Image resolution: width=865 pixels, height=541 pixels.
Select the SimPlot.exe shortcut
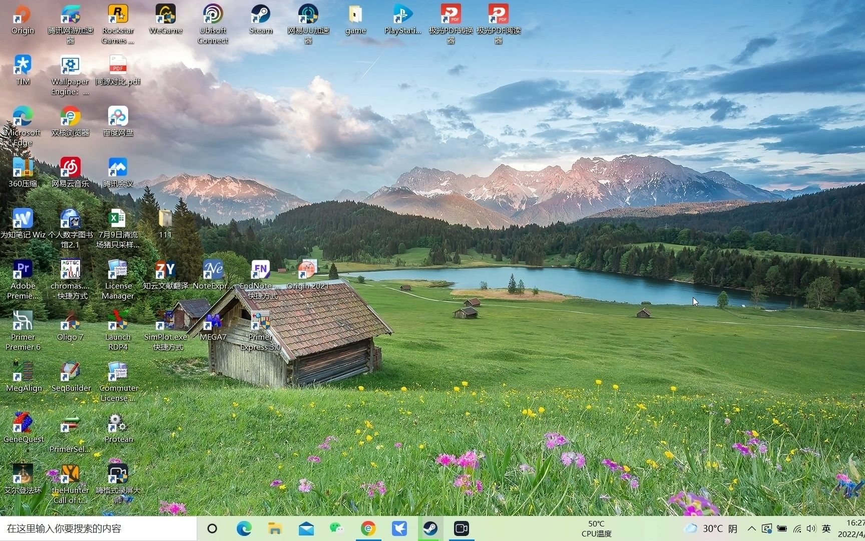[165, 331]
